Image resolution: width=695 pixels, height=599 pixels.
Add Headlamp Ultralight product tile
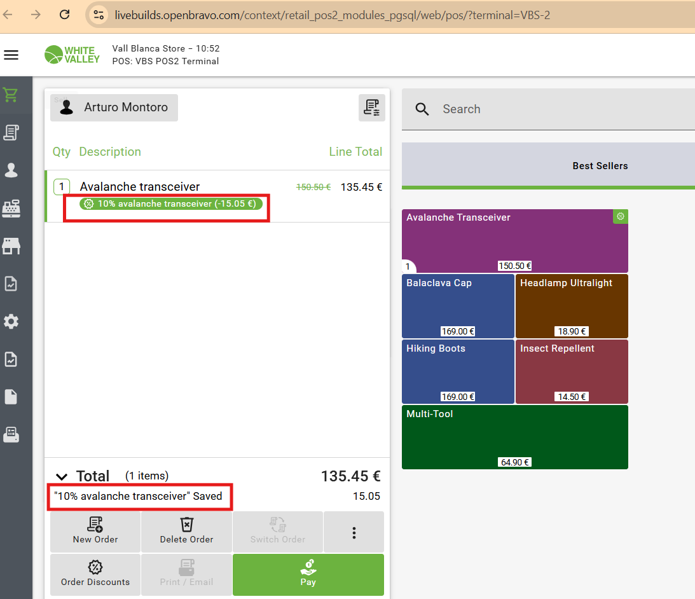coord(572,306)
